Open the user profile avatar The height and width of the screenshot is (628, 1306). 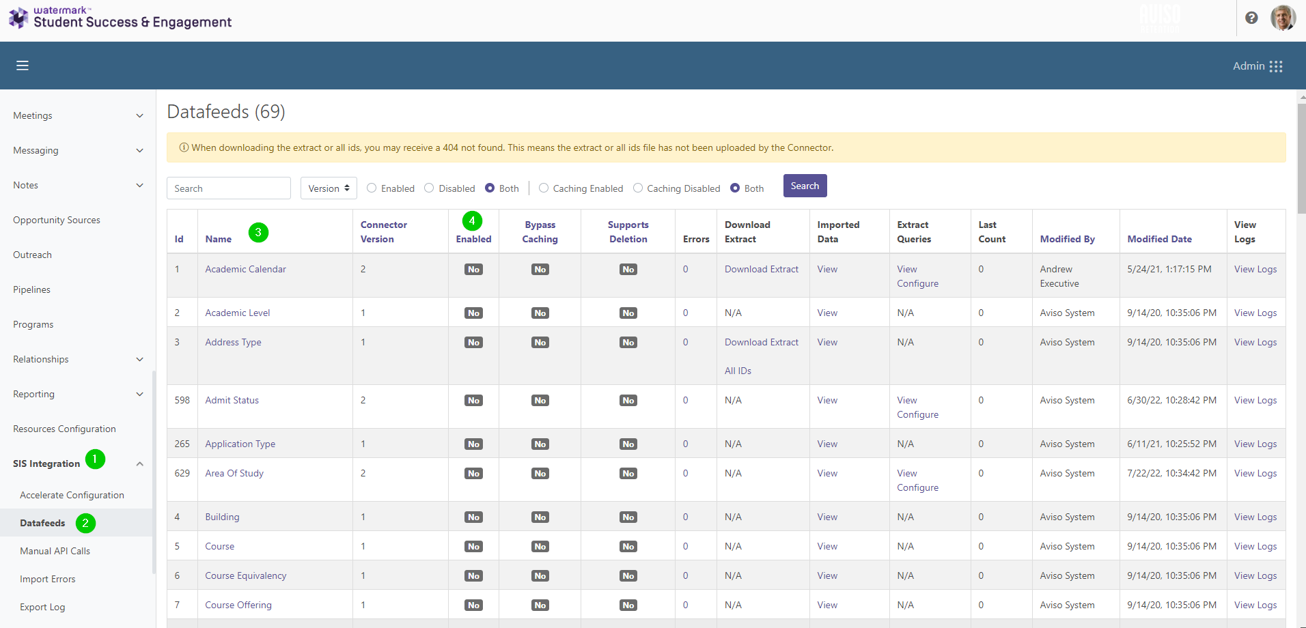tap(1283, 18)
